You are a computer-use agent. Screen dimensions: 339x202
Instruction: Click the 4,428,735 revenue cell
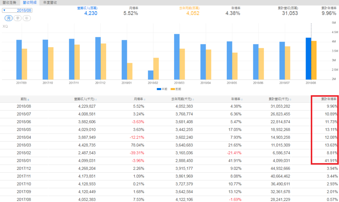87,145
